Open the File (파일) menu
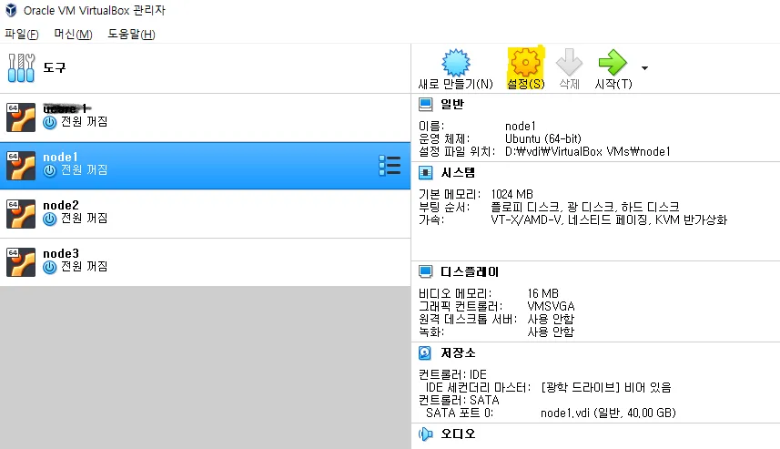780x449 pixels. [x=22, y=35]
